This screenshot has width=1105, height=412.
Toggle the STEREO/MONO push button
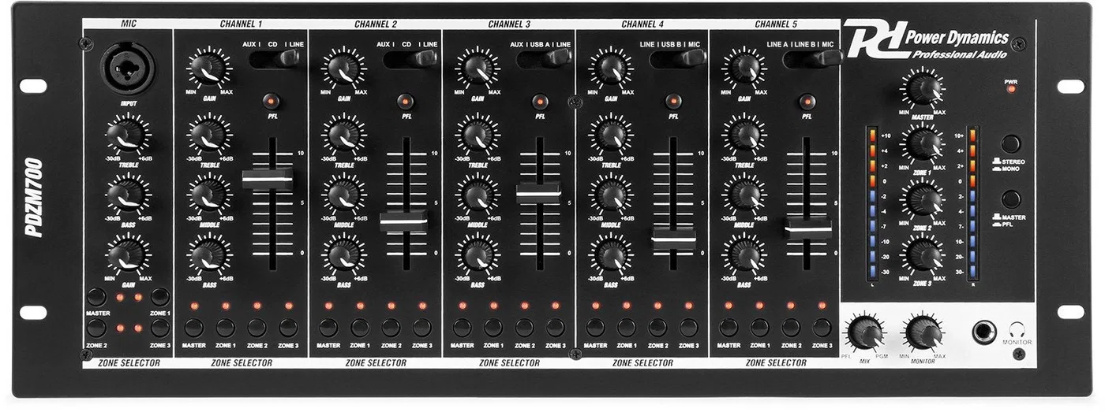[1011, 144]
